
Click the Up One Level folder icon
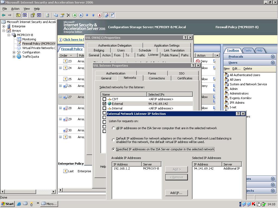click(x=18, y=15)
